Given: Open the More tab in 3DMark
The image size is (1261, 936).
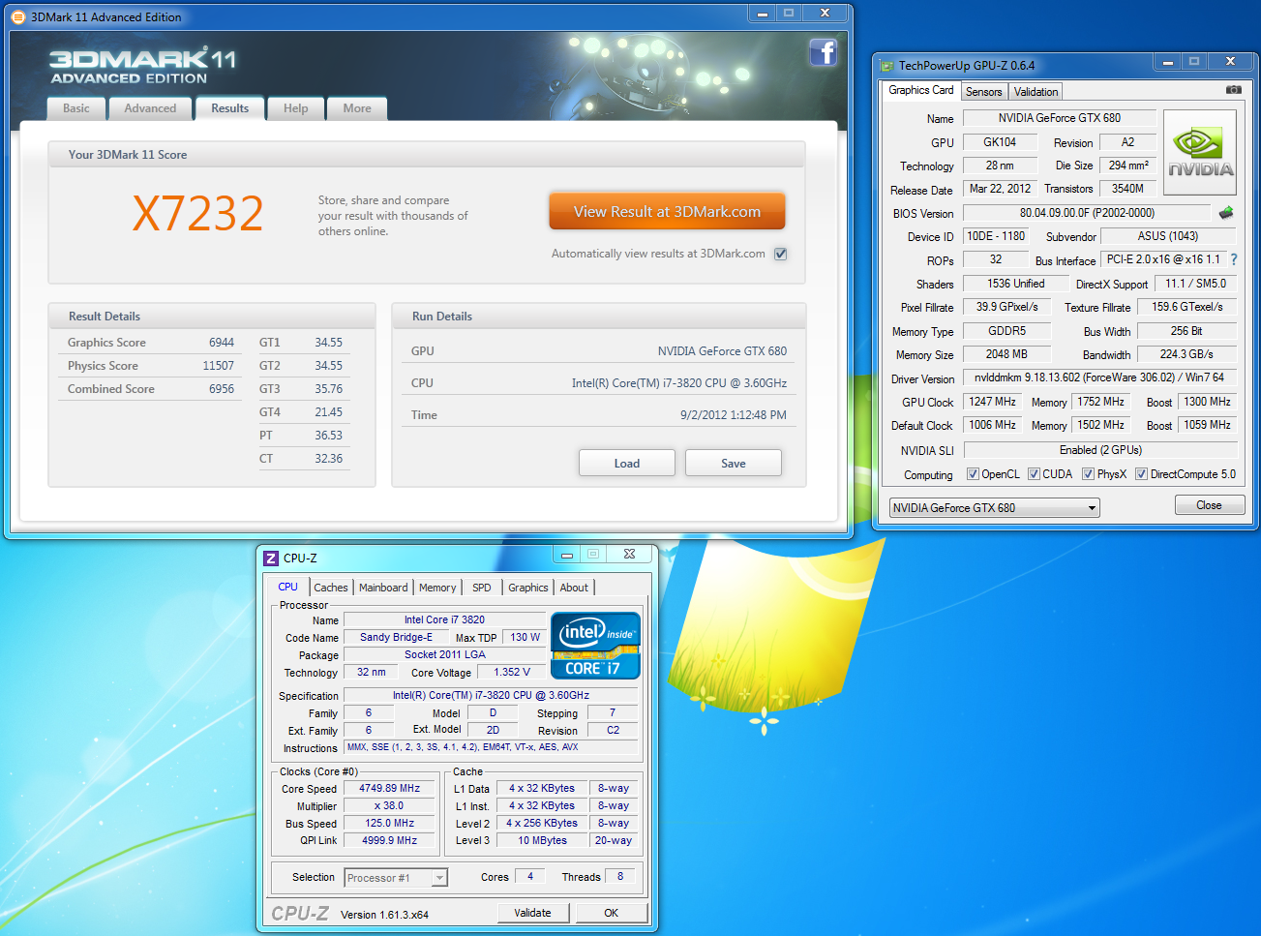Looking at the screenshot, I should (x=357, y=108).
